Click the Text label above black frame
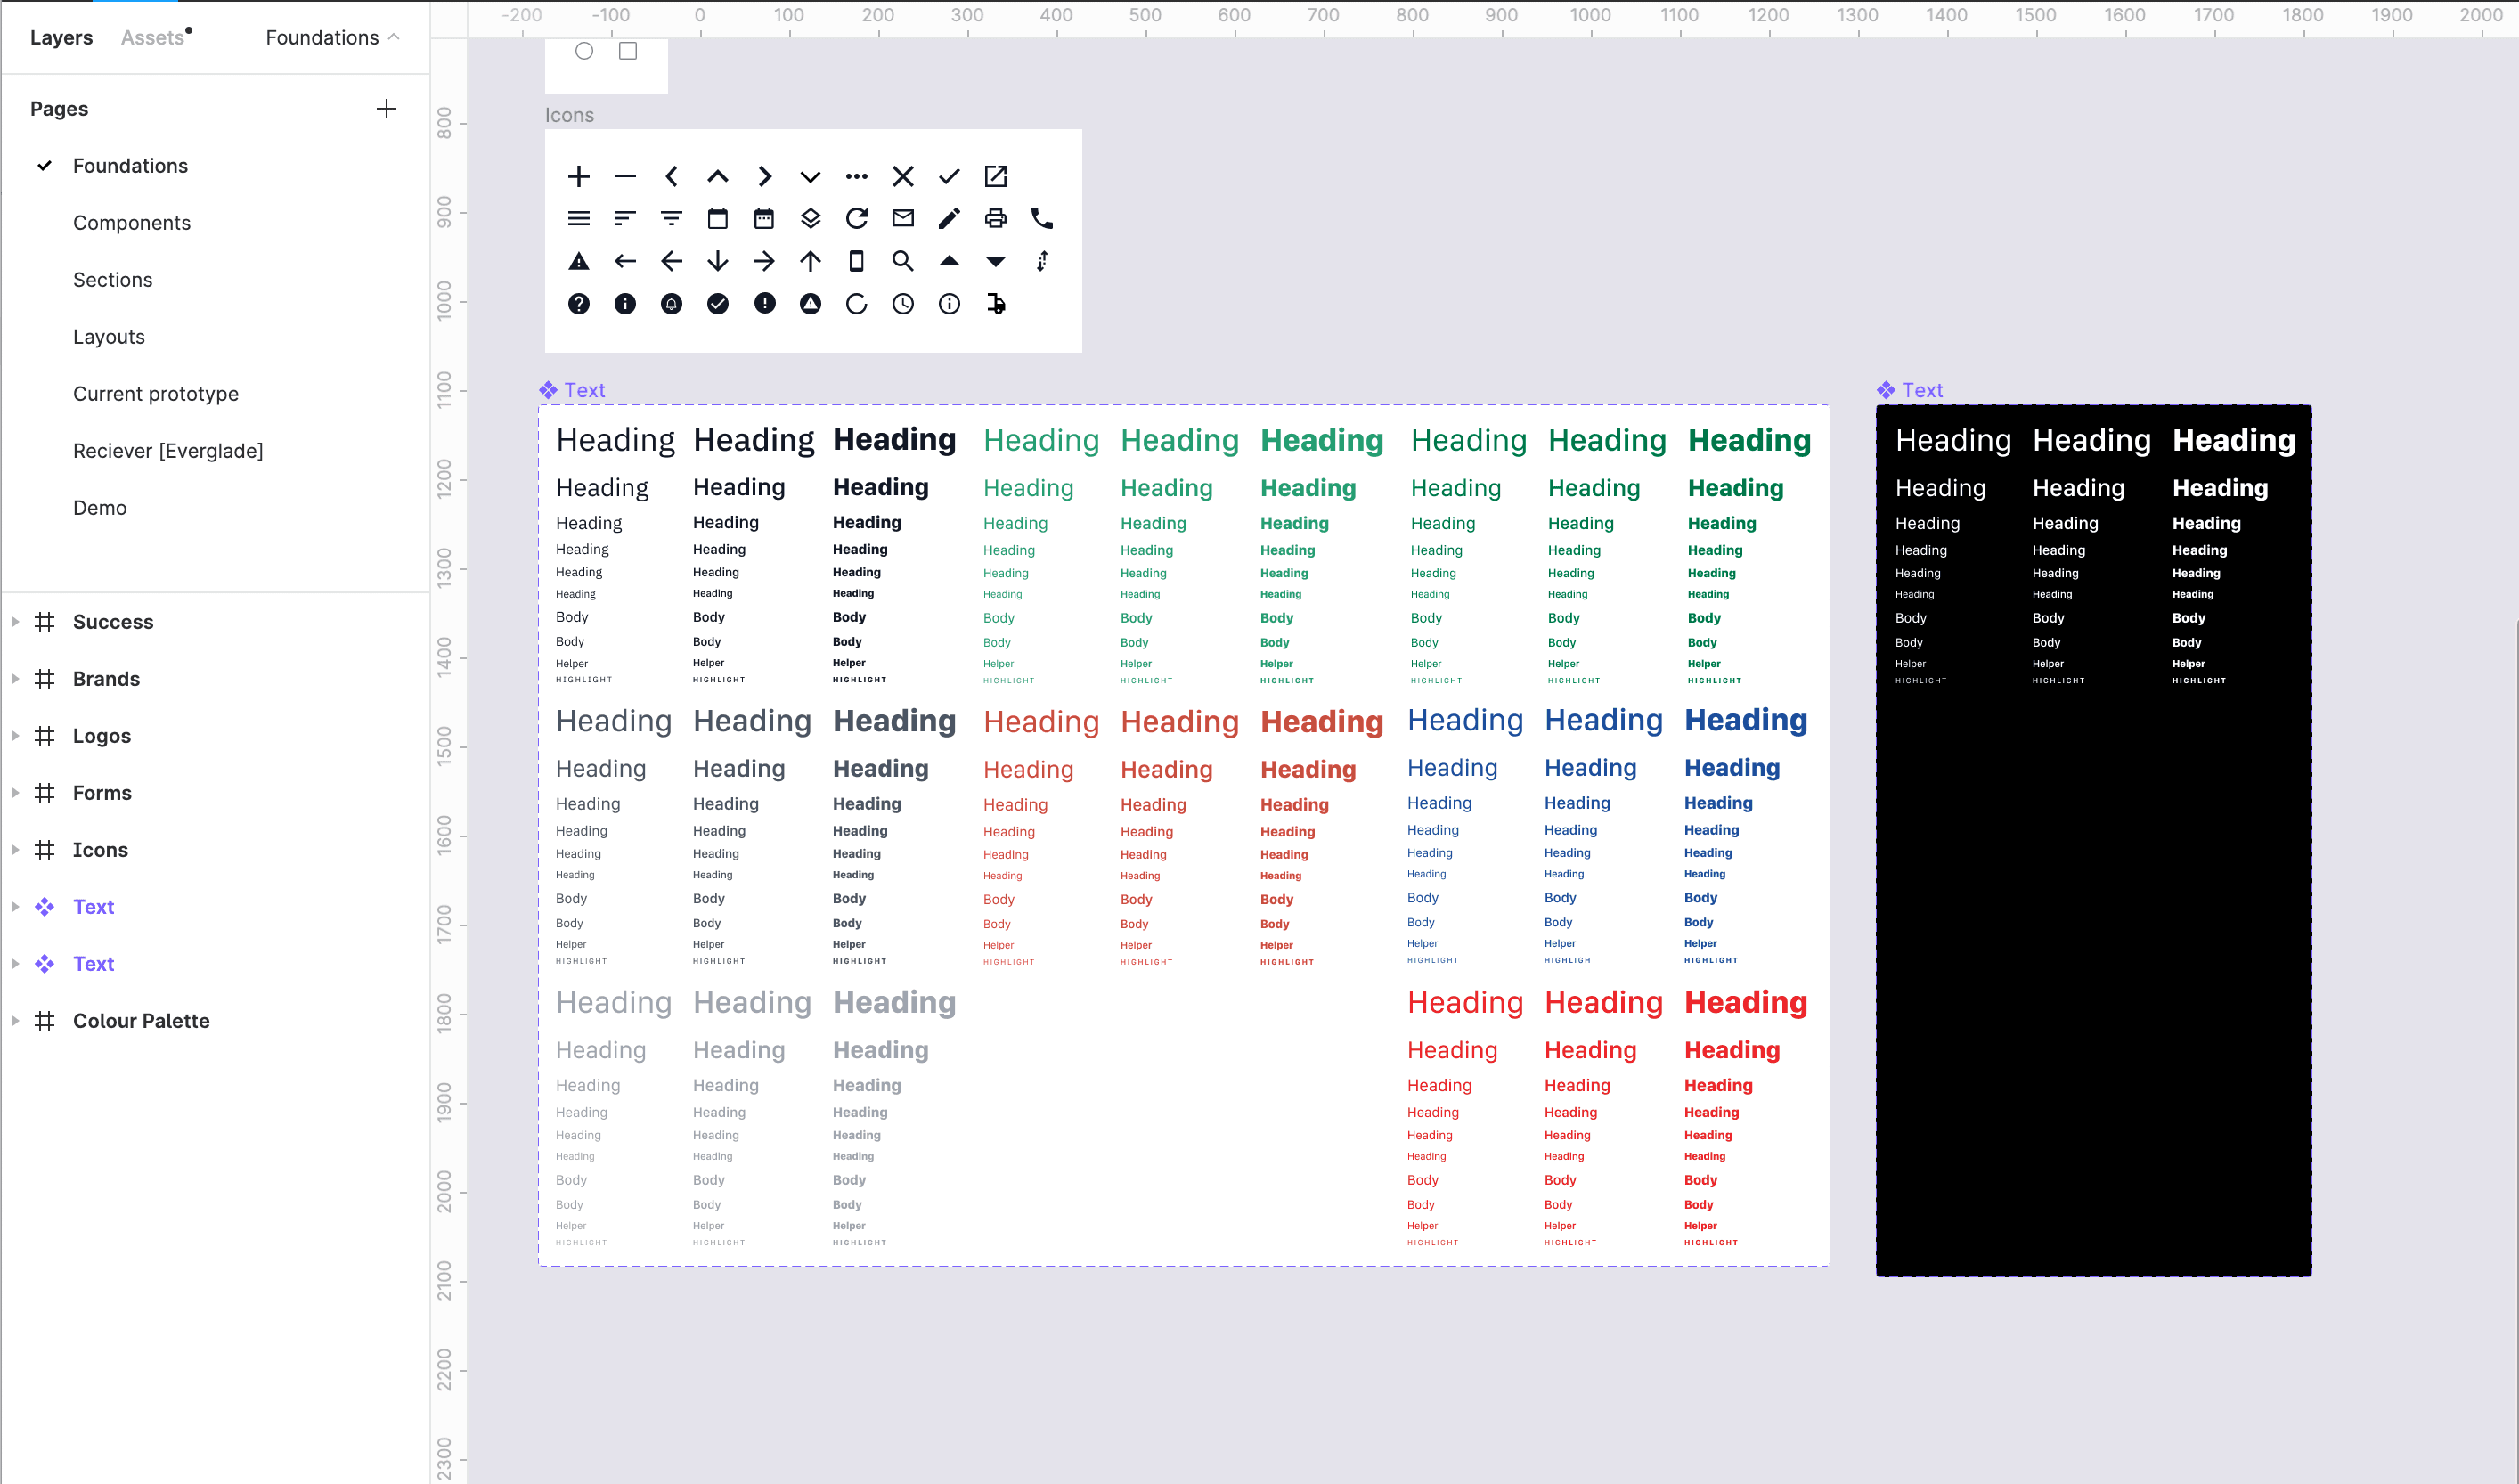 [x=1921, y=390]
